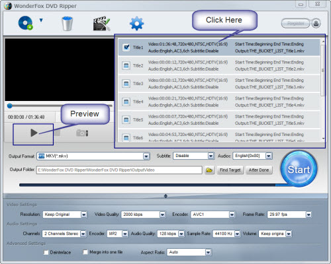The width and height of the screenshot is (331, 264).
Task: Click the blue Start button
Action: [299, 169]
